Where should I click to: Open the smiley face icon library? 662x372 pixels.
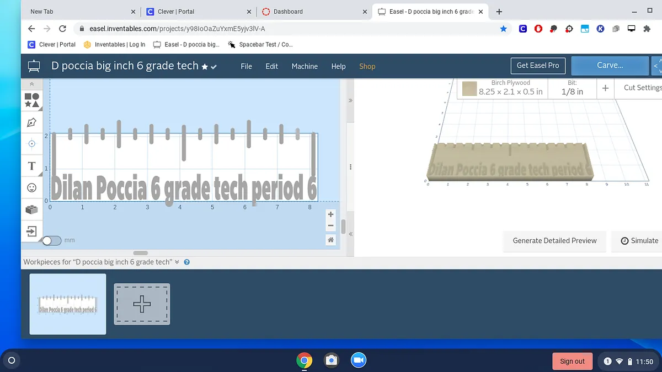point(31,188)
